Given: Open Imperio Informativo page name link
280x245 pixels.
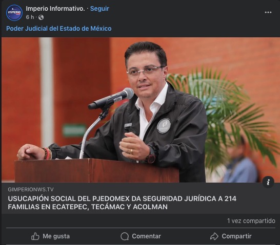Looking at the screenshot, I should coord(55,9).
